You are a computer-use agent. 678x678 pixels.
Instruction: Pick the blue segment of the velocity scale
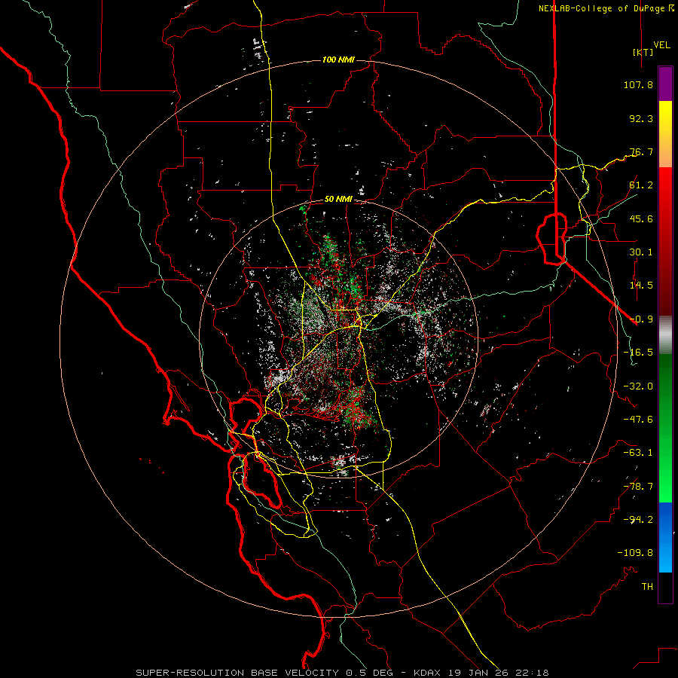665,537
